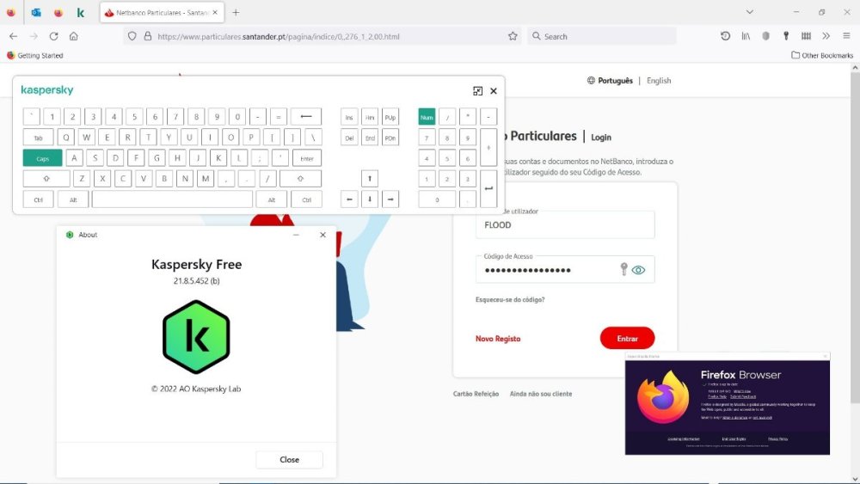Open Firefox hamburger menu
The height and width of the screenshot is (484, 860).
tap(846, 36)
